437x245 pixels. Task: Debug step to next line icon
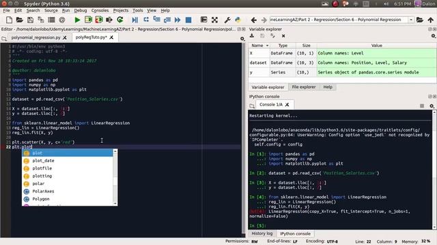coord(146,20)
